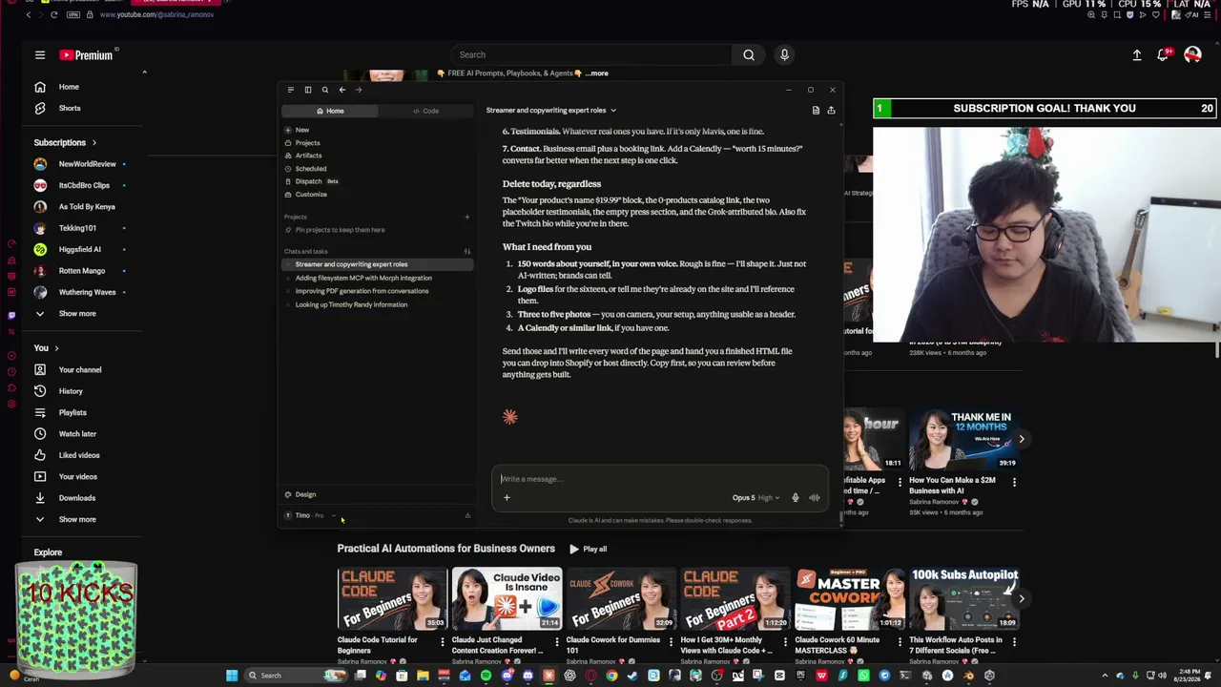Viewport: 1221px width, 687px height.
Task: Click the share icon in the chat header
Action: tap(831, 111)
